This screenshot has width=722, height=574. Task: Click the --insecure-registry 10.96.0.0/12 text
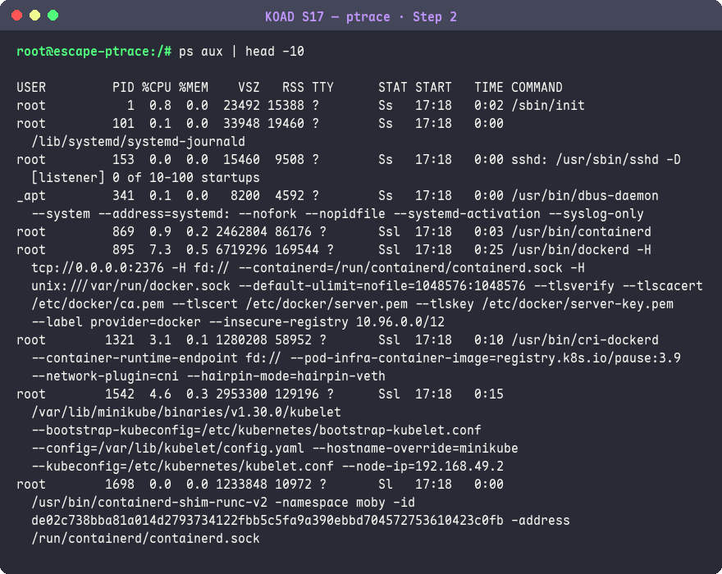pos(327,322)
